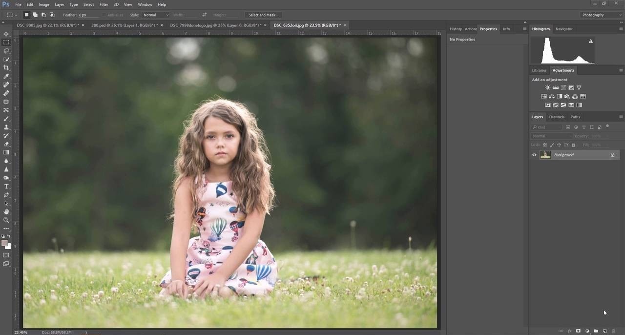Add a Levels adjustment
Image resolution: width=625 pixels, height=335 pixels.
click(x=555, y=87)
